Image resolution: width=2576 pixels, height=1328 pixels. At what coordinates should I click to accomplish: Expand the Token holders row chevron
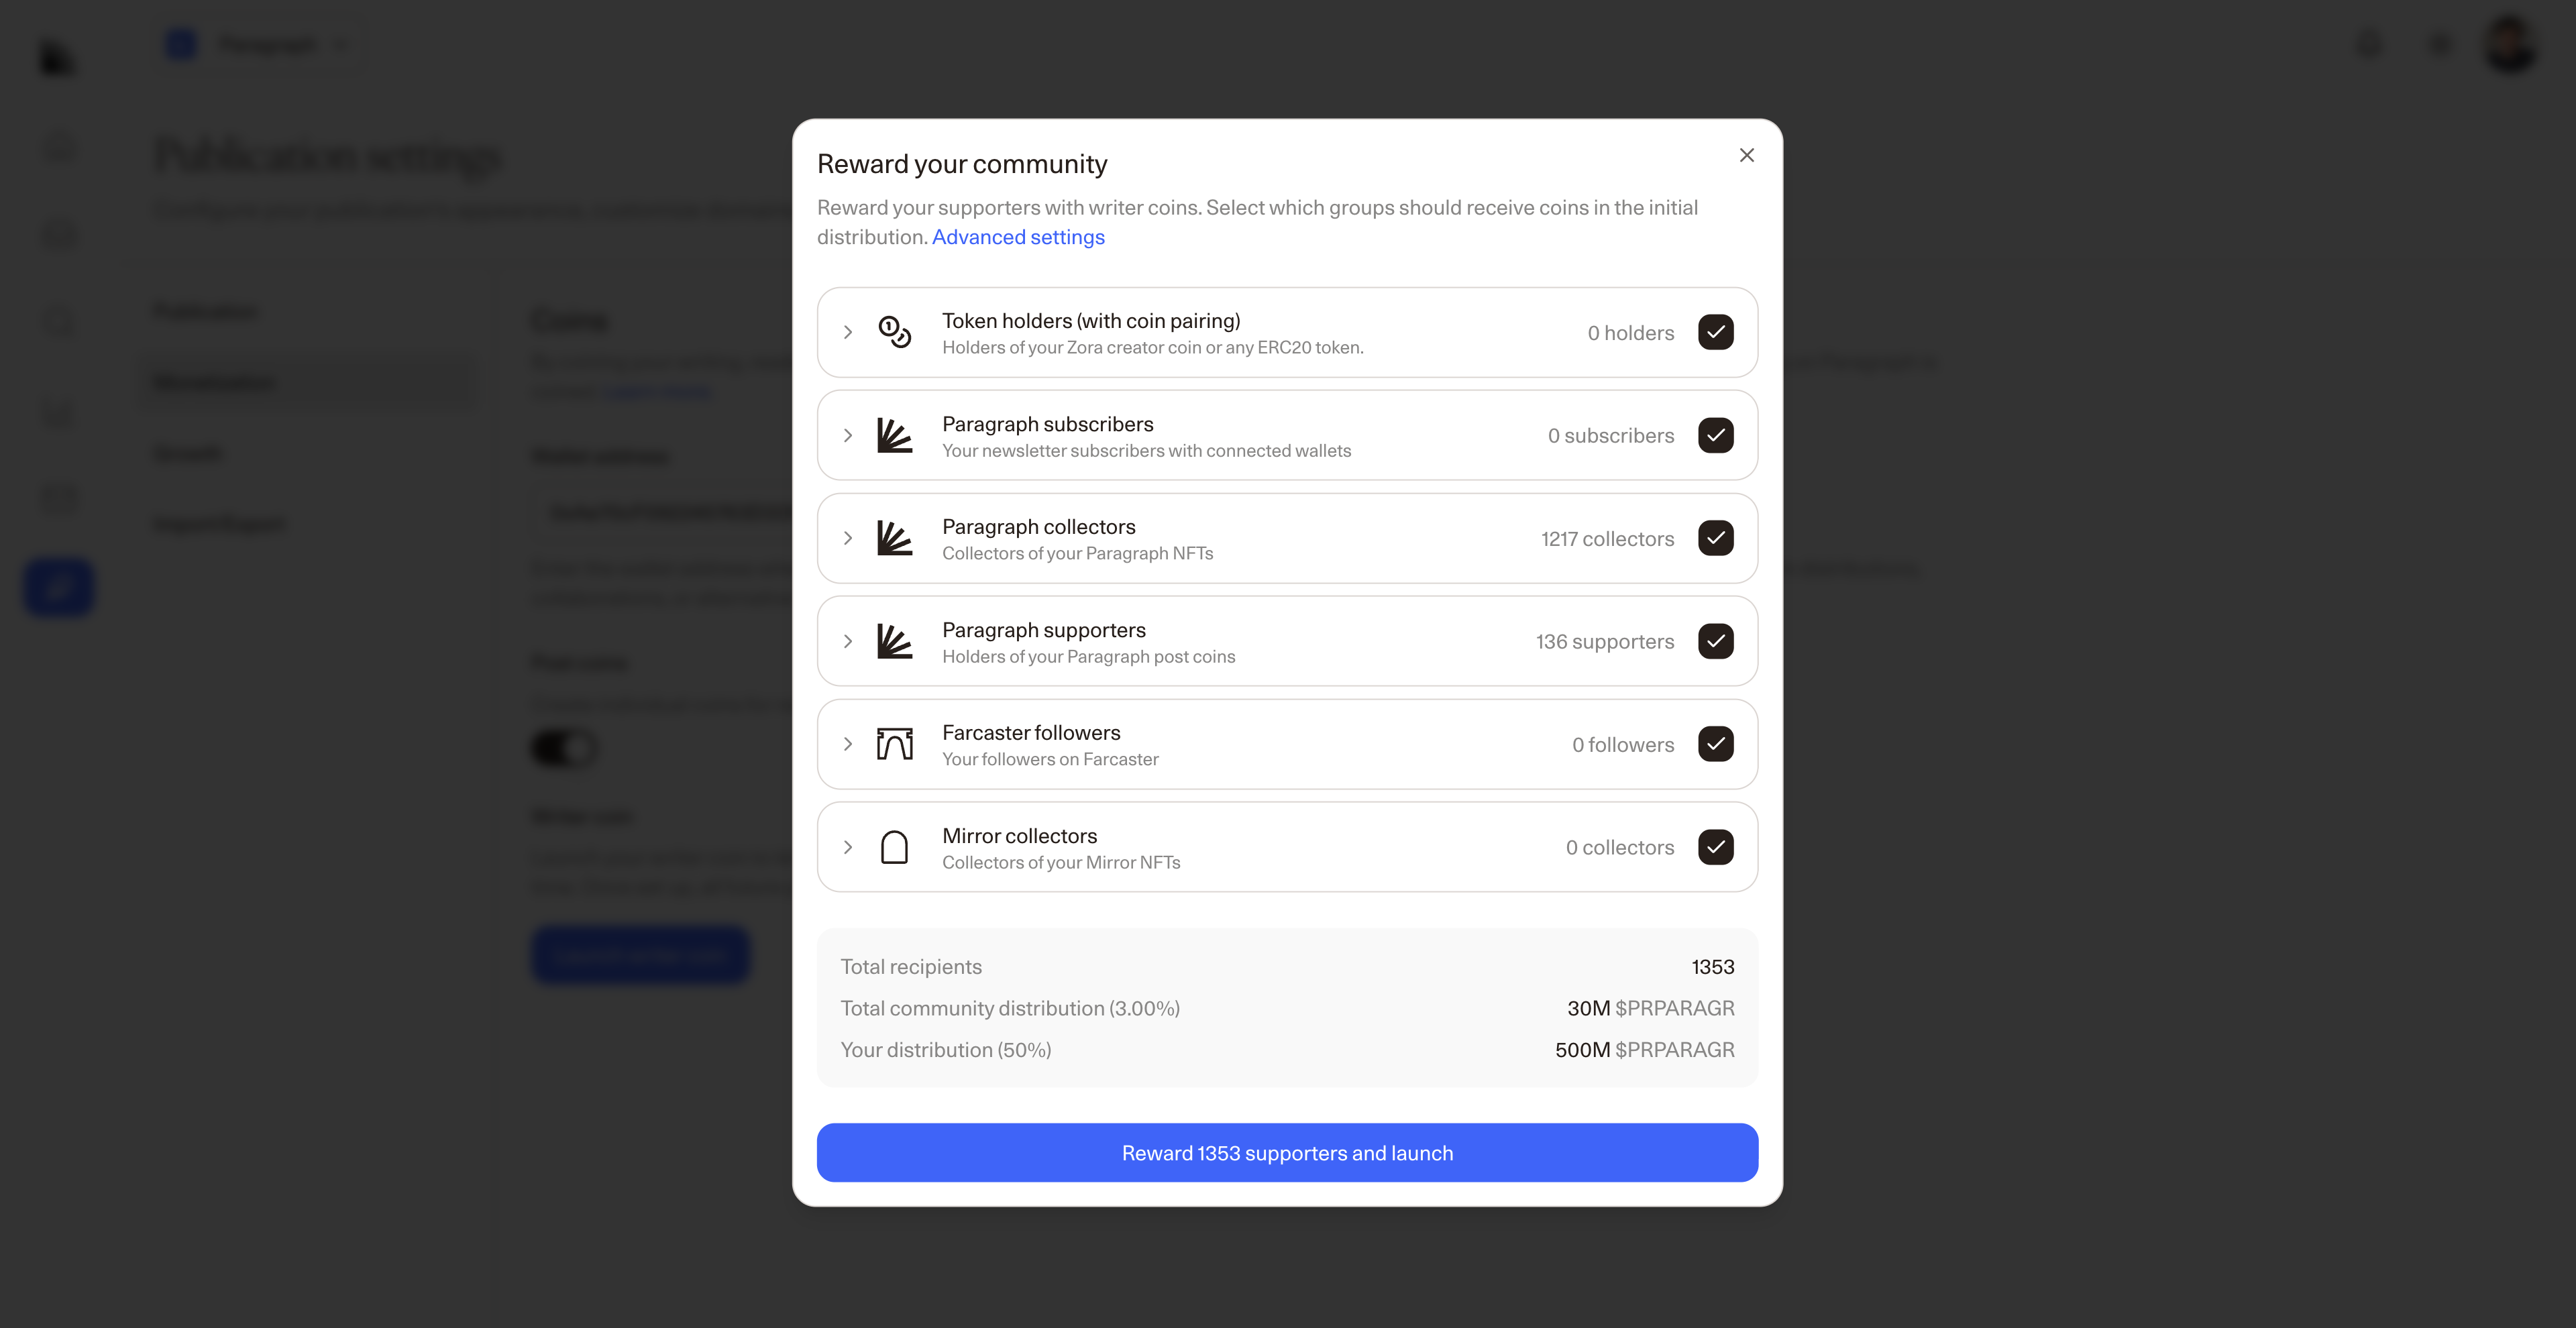click(x=847, y=332)
